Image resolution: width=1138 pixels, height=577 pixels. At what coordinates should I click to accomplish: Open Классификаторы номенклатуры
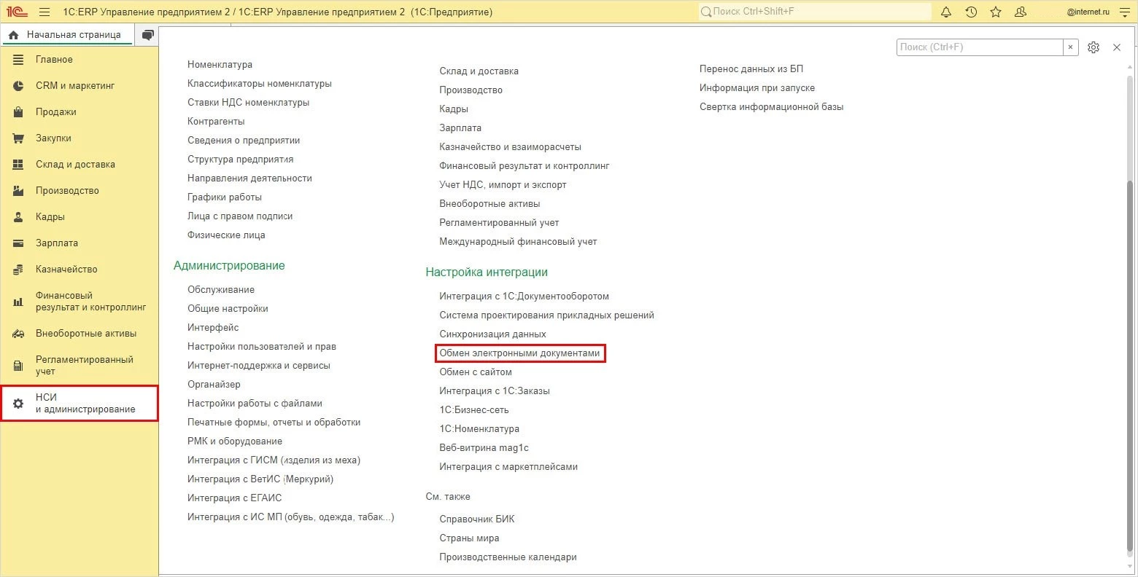pos(260,84)
